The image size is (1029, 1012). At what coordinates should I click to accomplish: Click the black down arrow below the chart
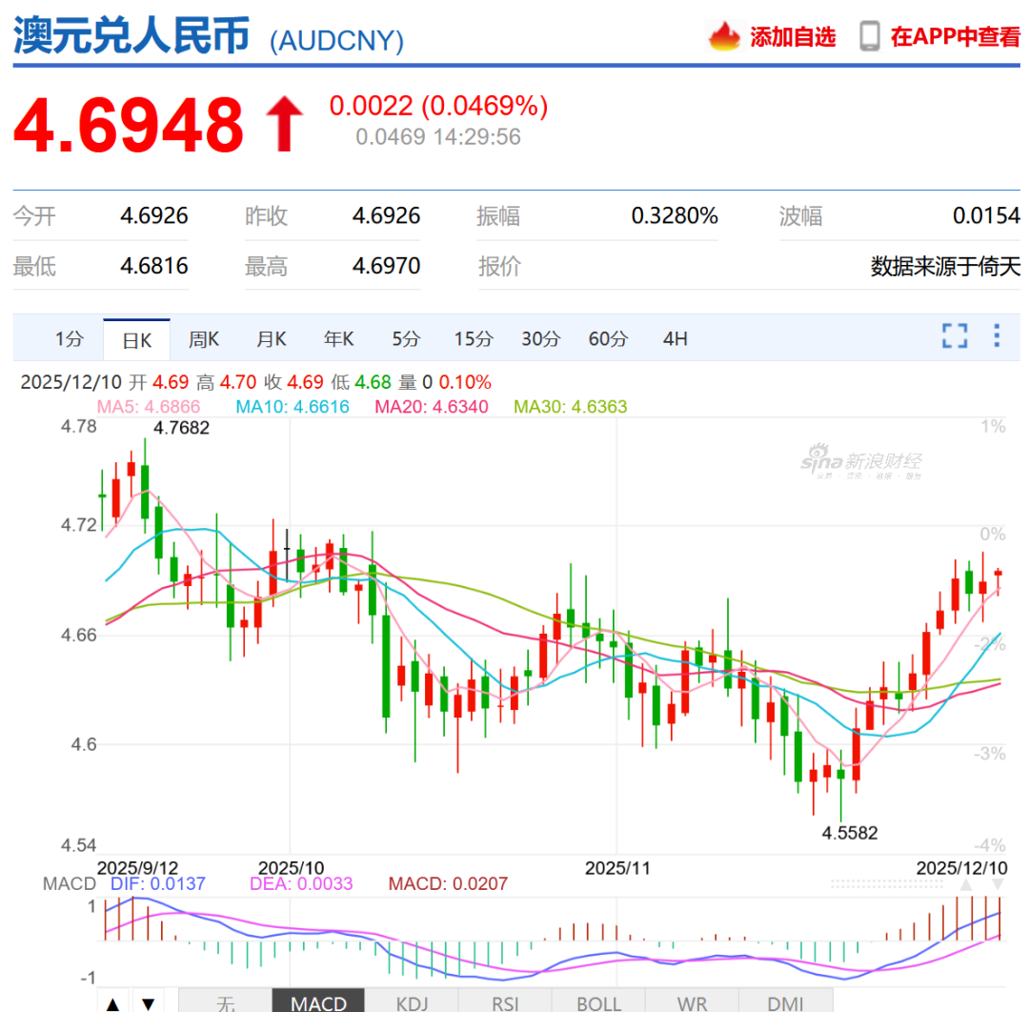(x=148, y=1002)
